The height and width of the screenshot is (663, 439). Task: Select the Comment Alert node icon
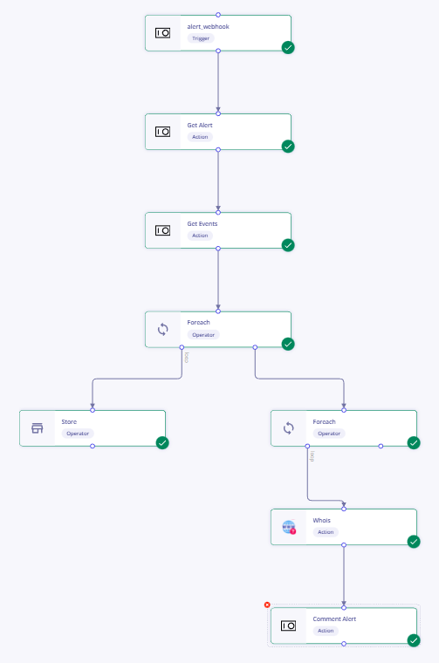288,625
